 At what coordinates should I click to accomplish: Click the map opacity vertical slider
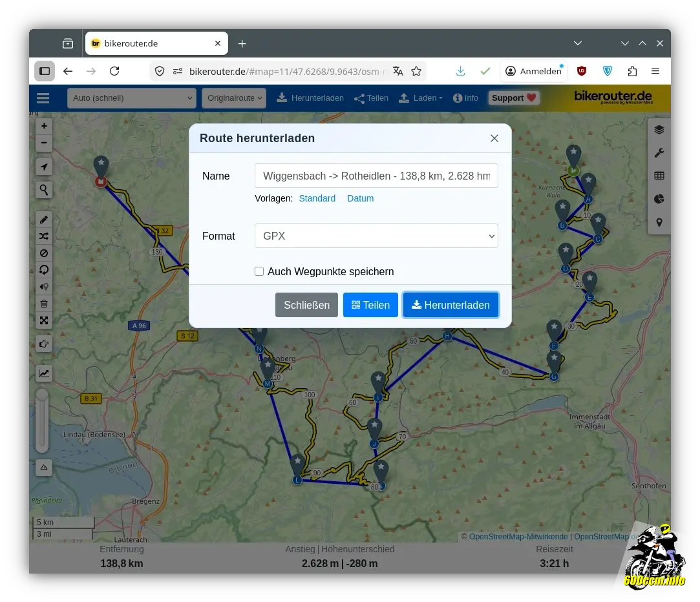[x=42, y=420]
